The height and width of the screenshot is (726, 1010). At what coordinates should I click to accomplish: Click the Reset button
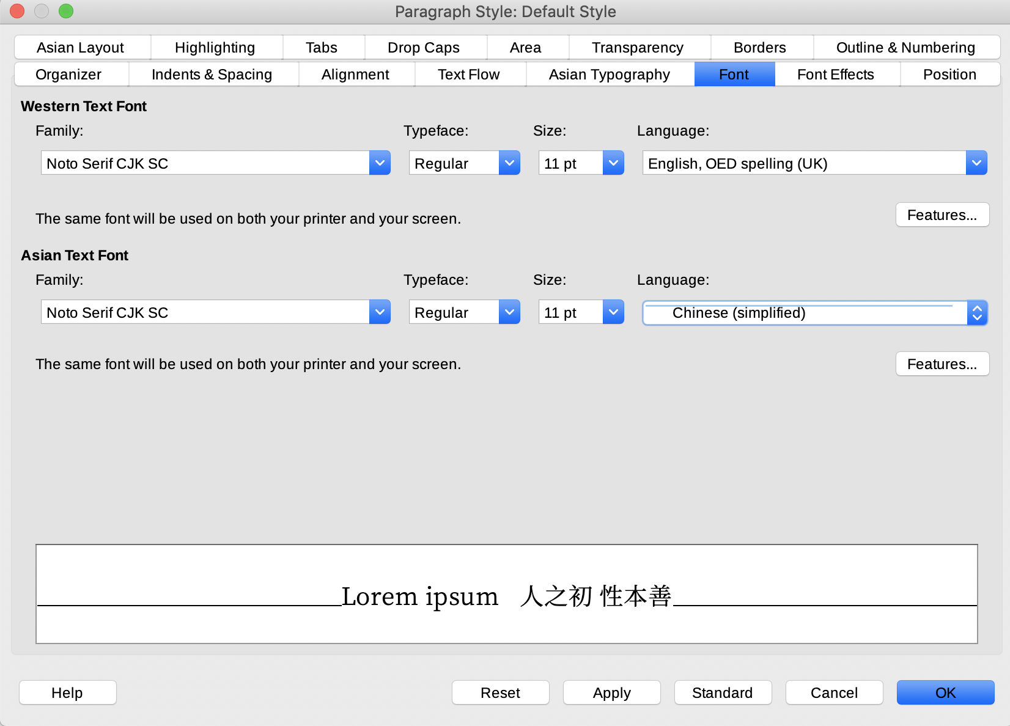[500, 692]
